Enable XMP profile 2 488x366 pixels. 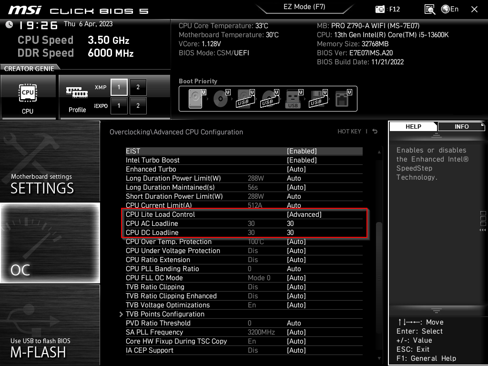138,87
